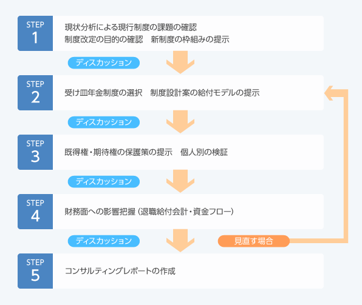
Task: Click the STEP 5 blue badge
Action: 35,271
